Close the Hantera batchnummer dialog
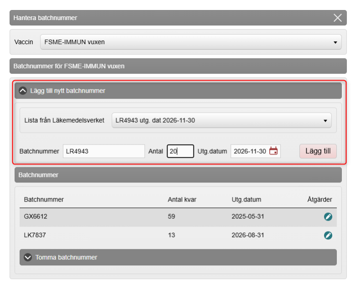356x290 pixels. click(x=337, y=18)
